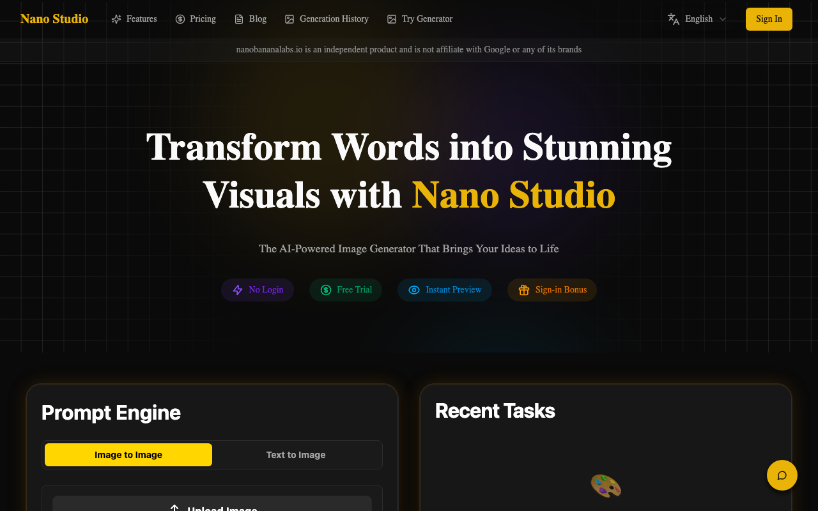This screenshot has height=511, width=818.
Task: Click the image icon beside Try Generator
Action: [x=392, y=19]
